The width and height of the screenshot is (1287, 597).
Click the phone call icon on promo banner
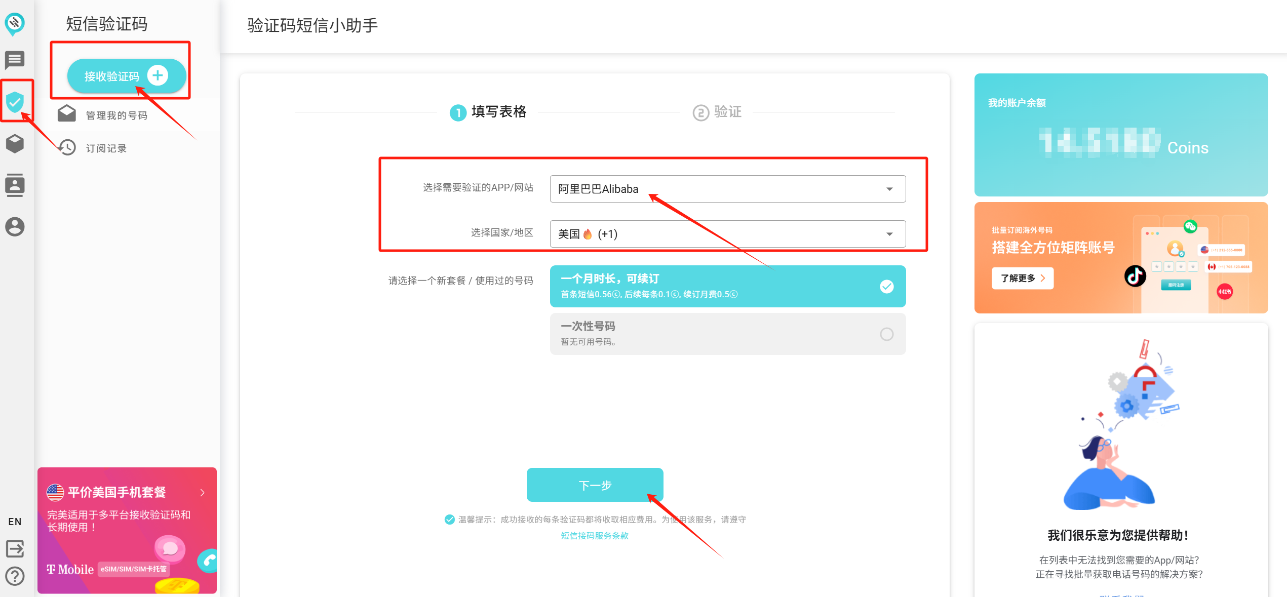point(208,561)
